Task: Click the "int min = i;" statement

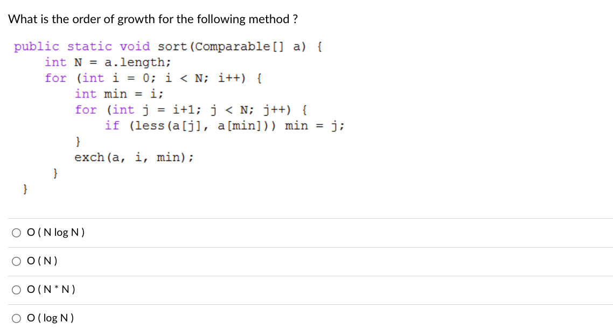Action: [119, 94]
